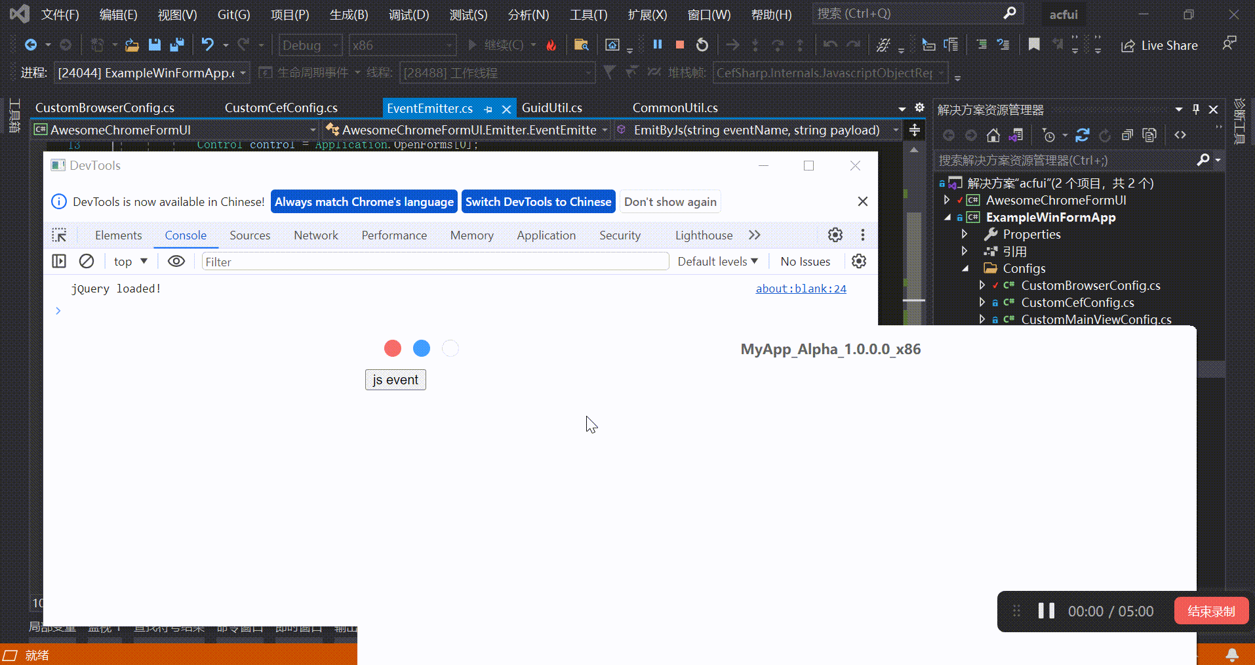
Task: Switch to the Sources tab
Action: click(x=250, y=235)
